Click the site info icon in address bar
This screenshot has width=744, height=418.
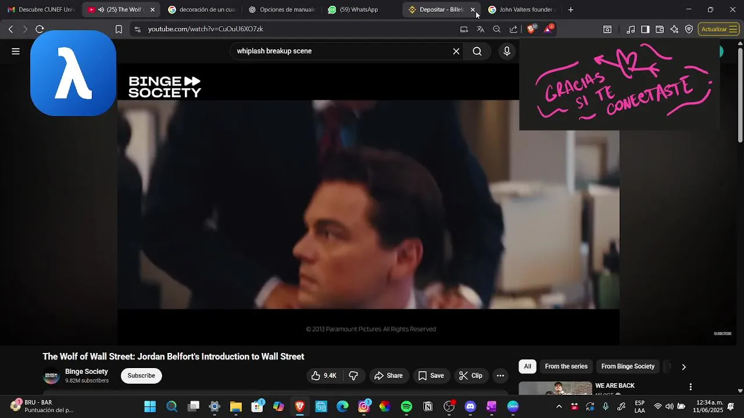pyautogui.click(x=137, y=29)
